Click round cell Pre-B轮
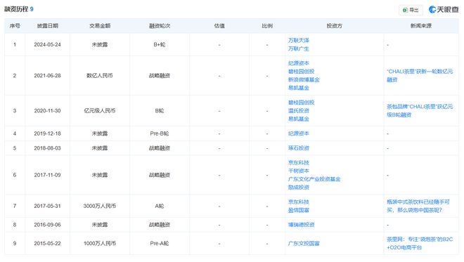The height and width of the screenshot is (262, 464). point(160,133)
